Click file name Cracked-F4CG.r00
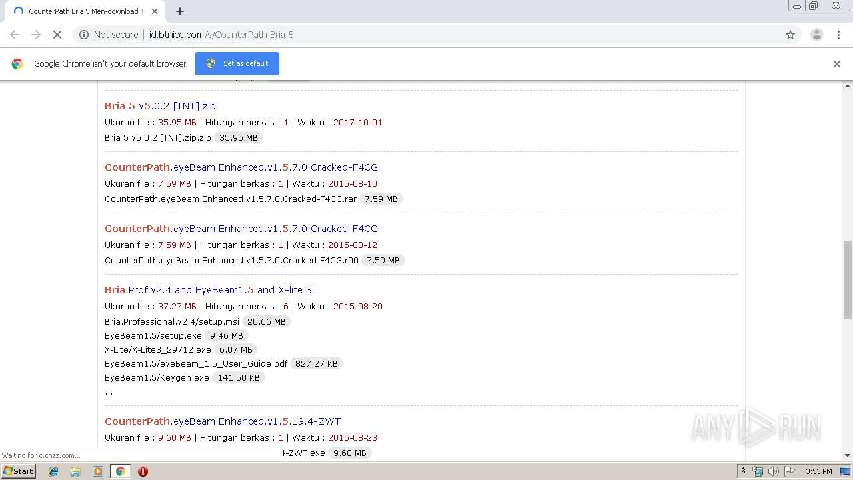 [231, 261]
